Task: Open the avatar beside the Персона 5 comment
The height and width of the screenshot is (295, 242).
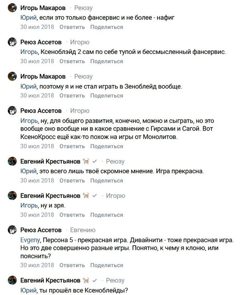Action: tap(12, 230)
